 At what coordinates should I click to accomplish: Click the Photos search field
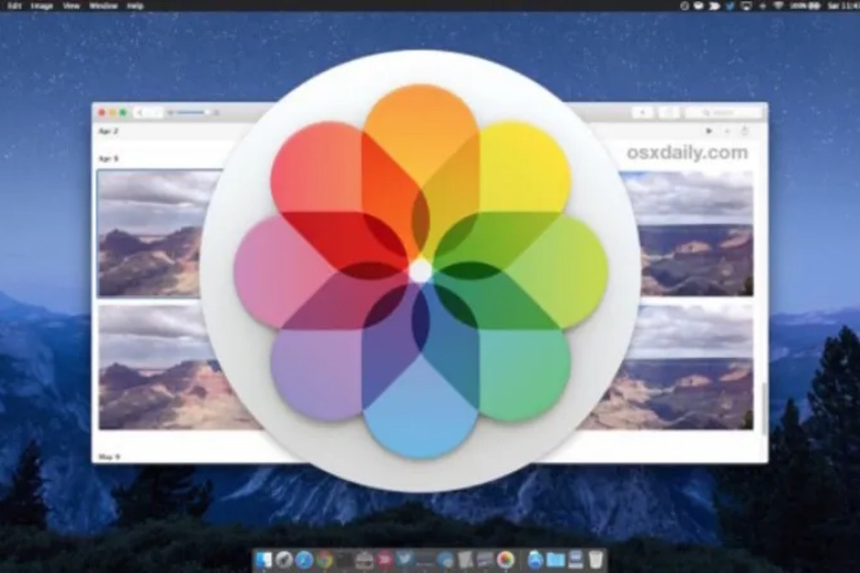(723, 112)
